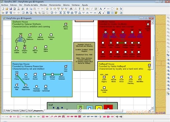Image resolution: width=170 pixels, height=122 pixels.
Task: Select the straight line drawing tool
Action: (108, 9)
